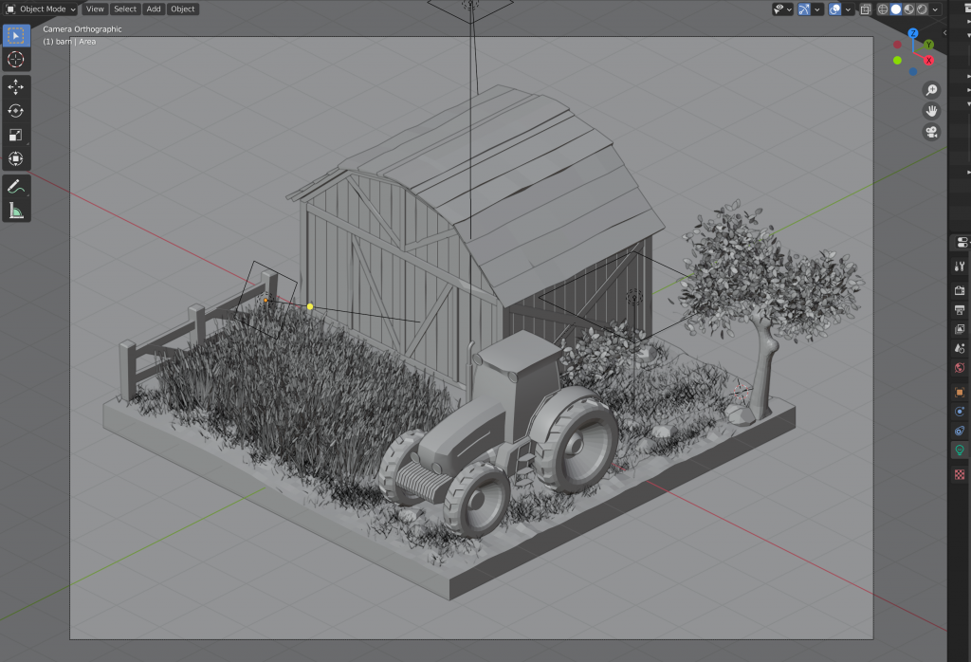Image resolution: width=971 pixels, height=662 pixels.
Task: Align view to the blue Z axis
Action: (913, 33)
